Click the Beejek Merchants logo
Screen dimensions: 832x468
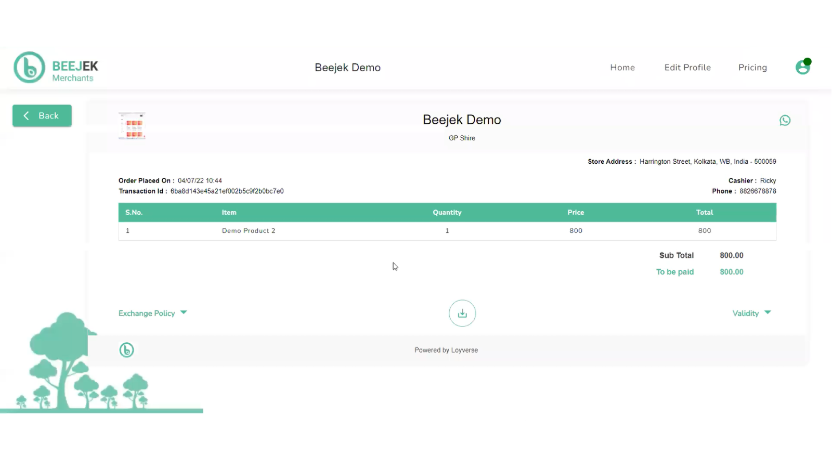pyautogui.click(x=56, y=68)
